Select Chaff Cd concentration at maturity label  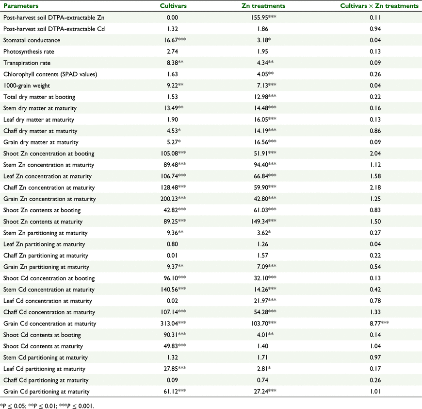pyautogui.click(x=49, y=312)
